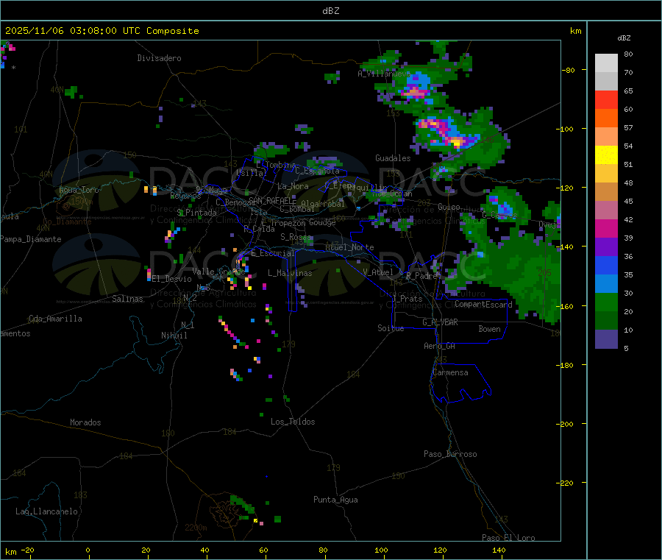Click the 'Atuel_Norte' label
The width and height of the screenshot is (662, 560).
[x=349, y=247]
